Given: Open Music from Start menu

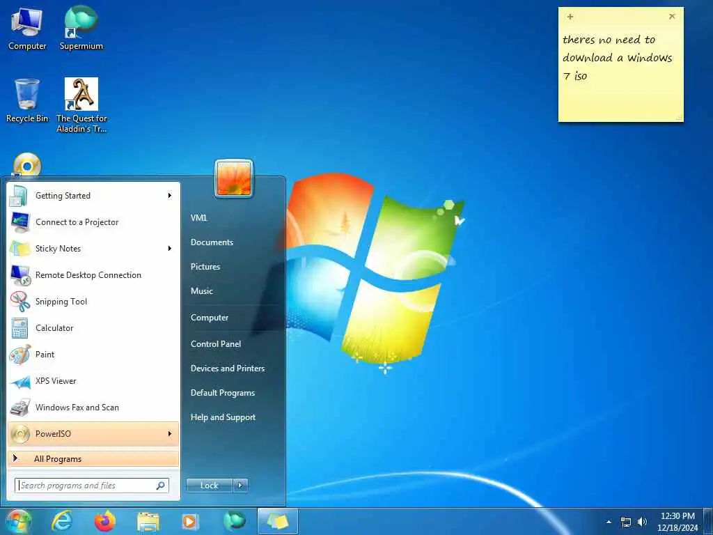Looking at the screenshot, I should 201,291.
